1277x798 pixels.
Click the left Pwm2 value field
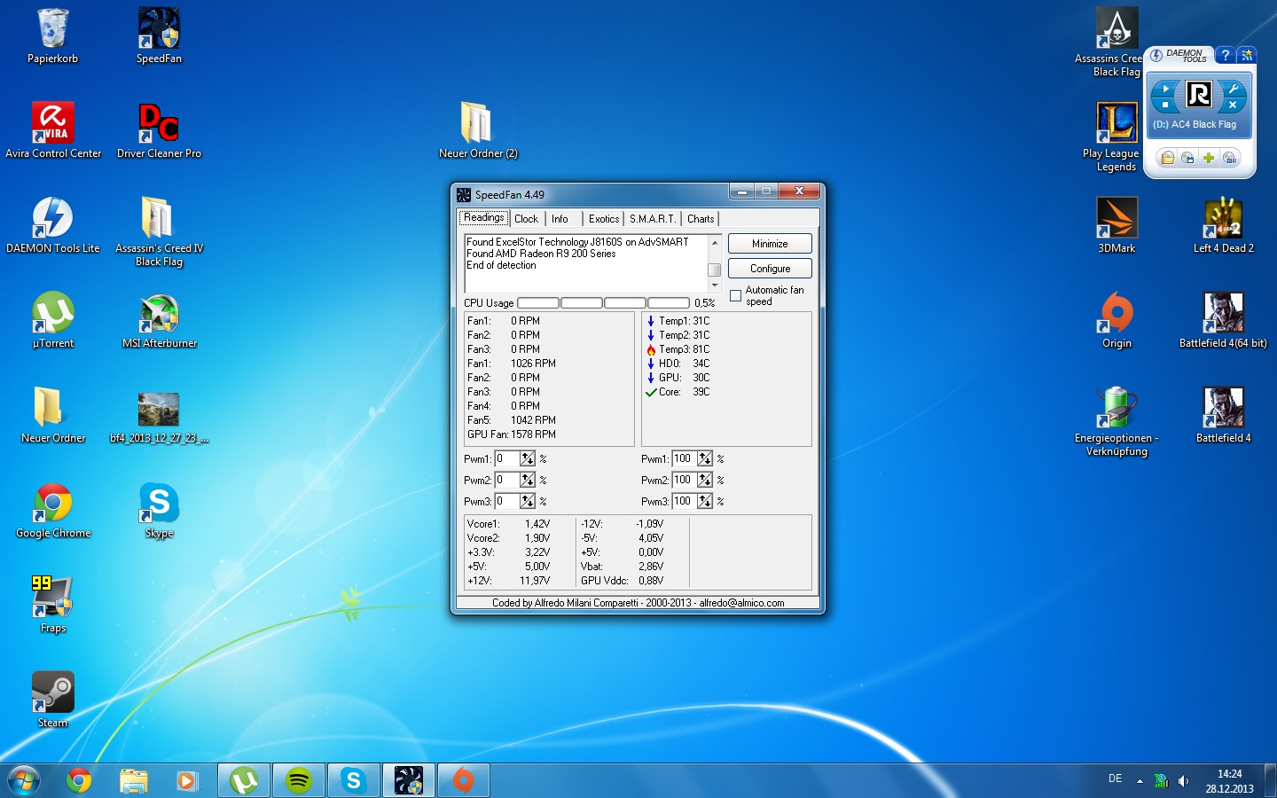(x=507, y=480)
